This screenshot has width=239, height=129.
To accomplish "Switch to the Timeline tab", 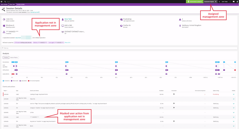I will coord(6,57).
